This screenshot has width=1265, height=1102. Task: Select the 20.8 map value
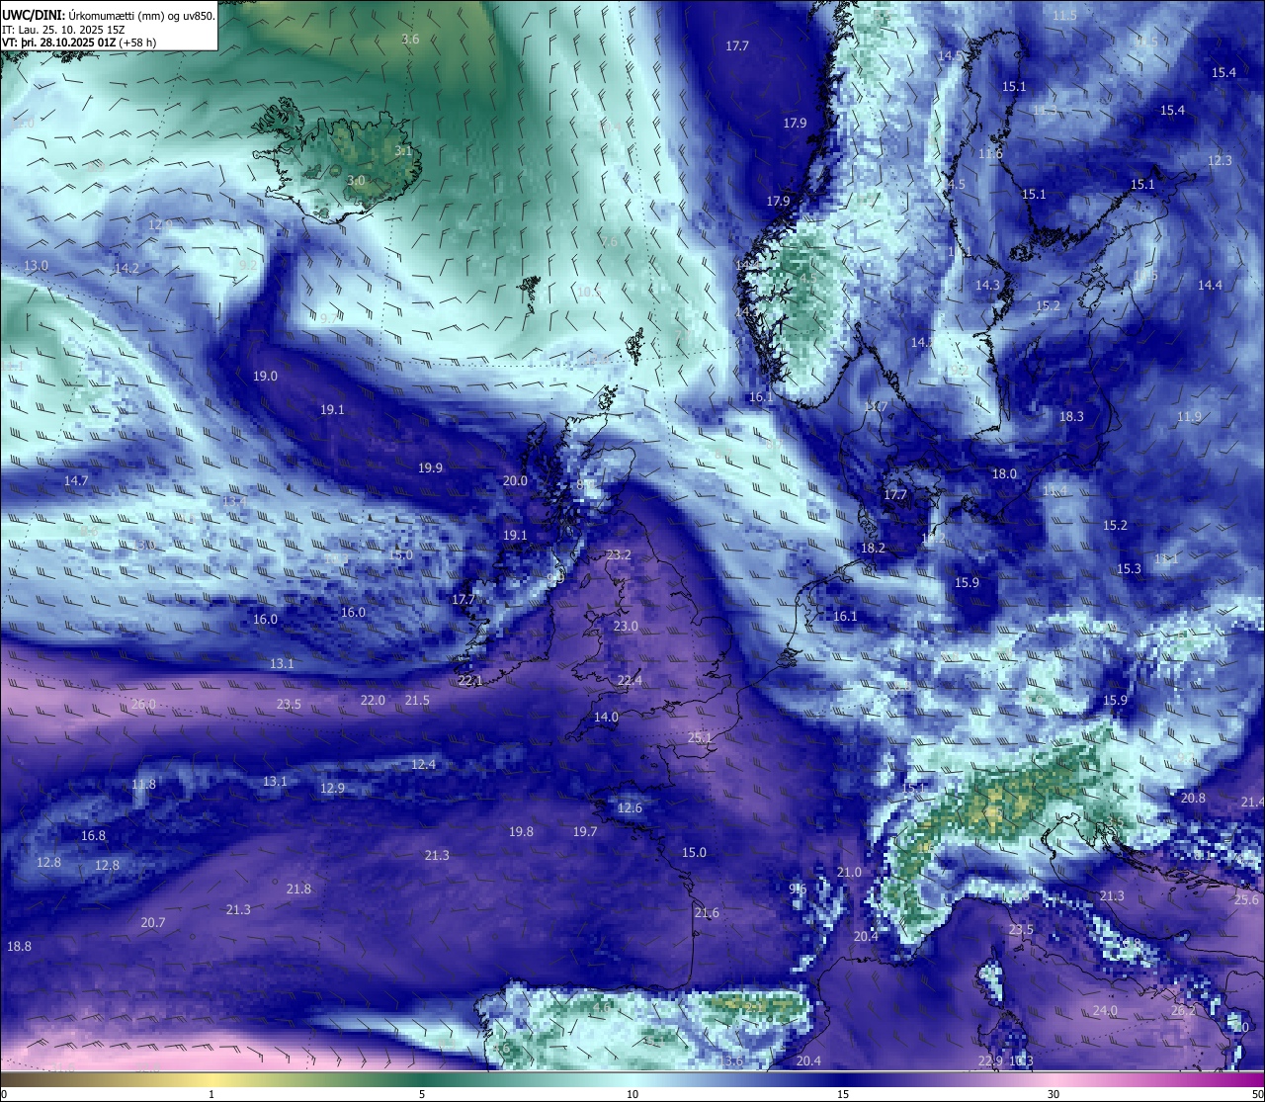1193,799
